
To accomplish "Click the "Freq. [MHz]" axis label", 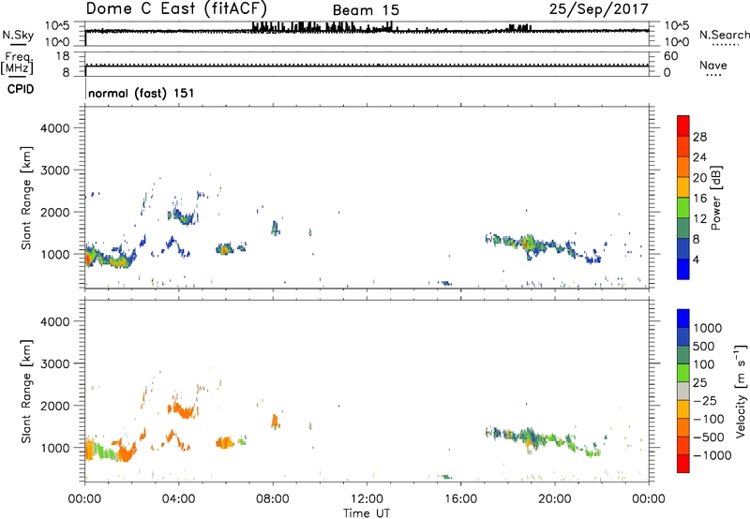I will 17,63.
